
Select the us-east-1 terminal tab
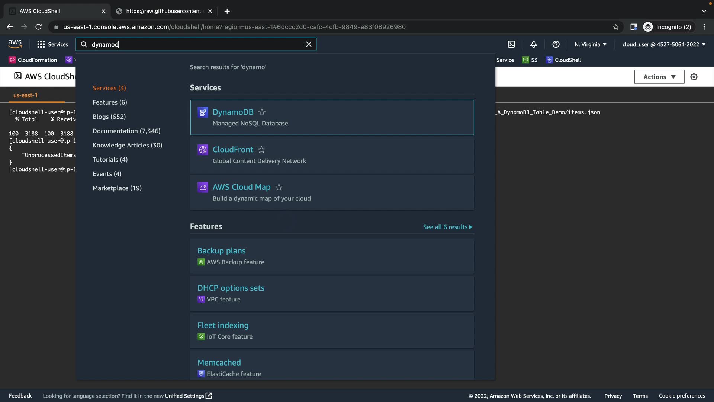pos(25,95)
